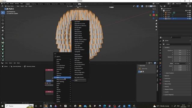
Task: Toggle camera view with the camera icon
Action: (156, 27)
